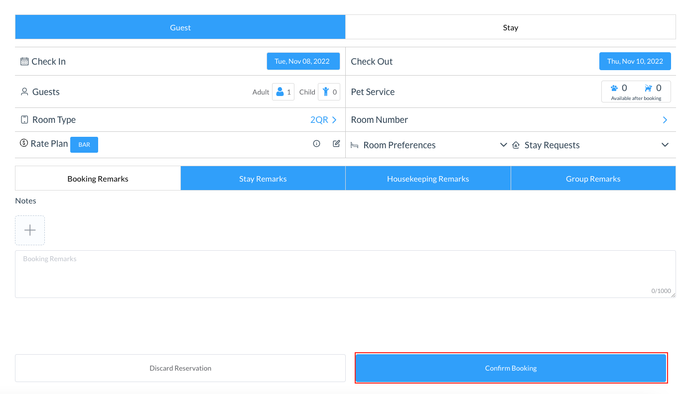Add a note with the plus icon

coord(30,230)
